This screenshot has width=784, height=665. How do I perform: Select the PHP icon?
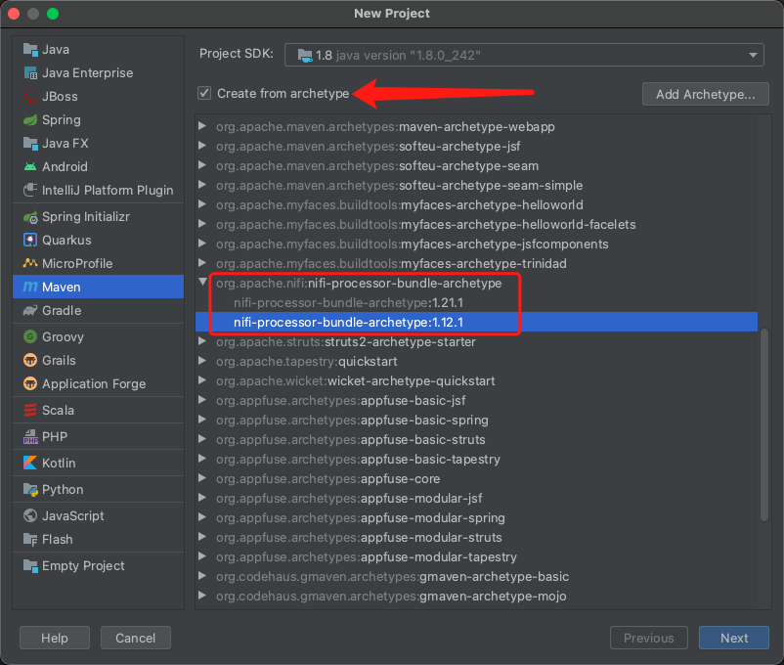tap(30, 437)
